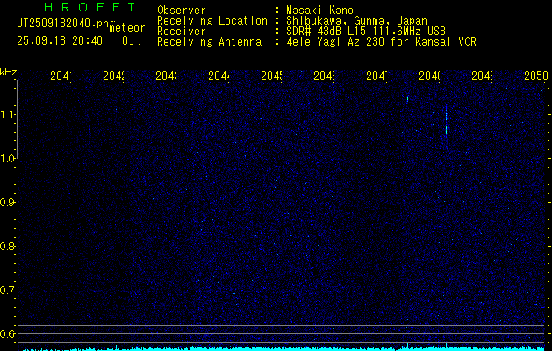Viewport: 552px width, 351px height.
Task: Click the Receiving Location label
Action: tap(212, 21)
